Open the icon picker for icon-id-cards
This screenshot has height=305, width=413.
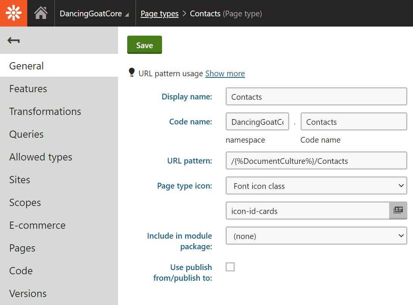398,211
